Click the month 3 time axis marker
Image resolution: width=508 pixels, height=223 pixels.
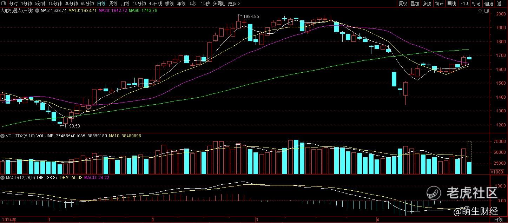point(257,220)
